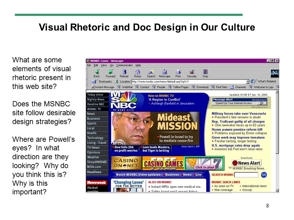
Task: Open Find Sites shortcut
Action: coord(219,87)
